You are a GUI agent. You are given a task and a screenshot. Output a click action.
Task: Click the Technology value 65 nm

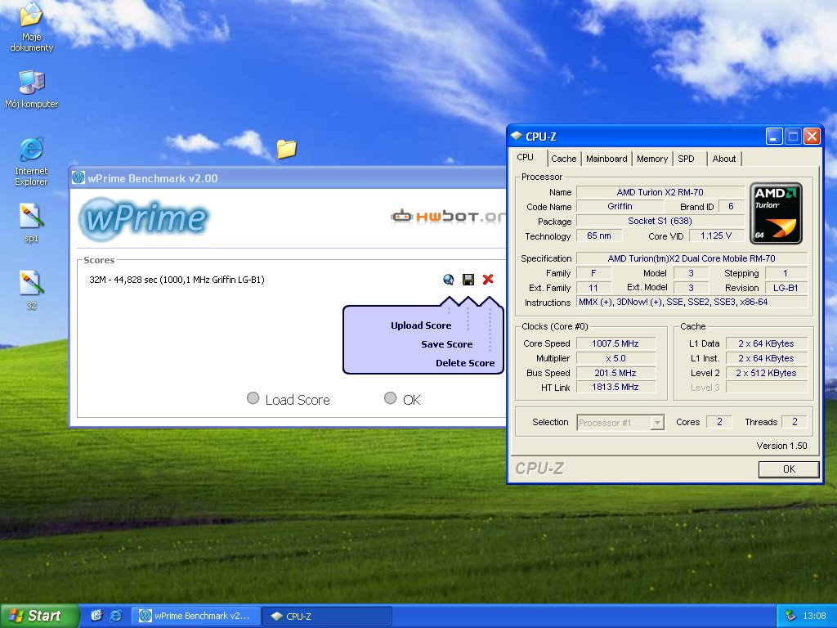pos(599,235)
